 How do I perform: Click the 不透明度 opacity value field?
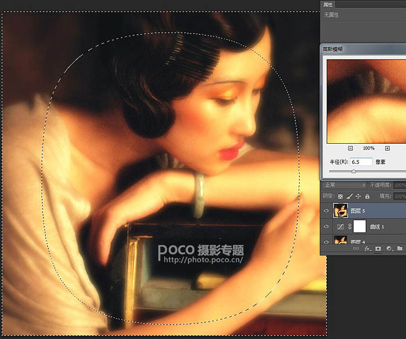400,185
